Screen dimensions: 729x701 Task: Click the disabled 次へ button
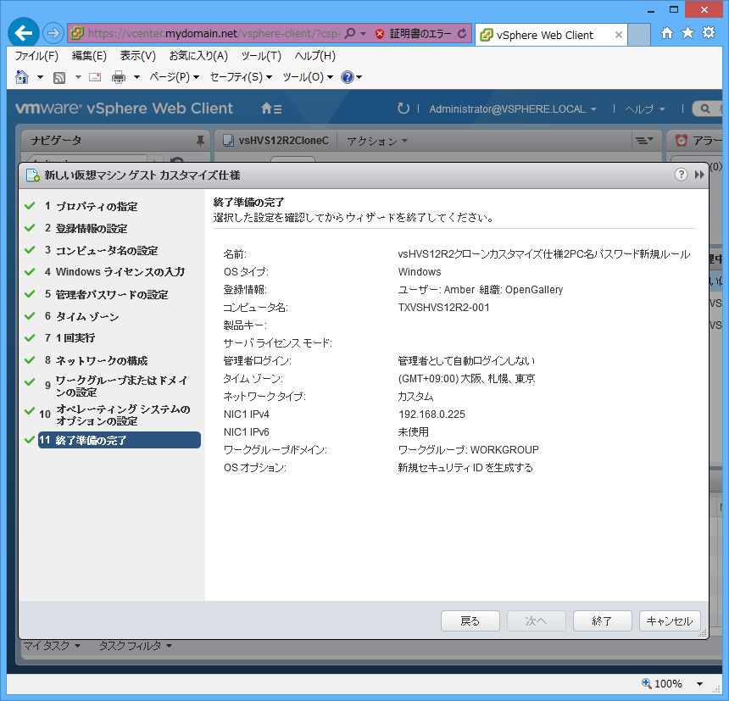(x=536, y=621)
